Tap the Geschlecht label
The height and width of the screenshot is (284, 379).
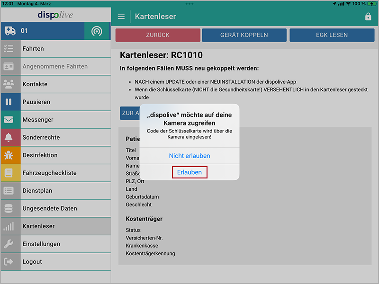(139, 204)
